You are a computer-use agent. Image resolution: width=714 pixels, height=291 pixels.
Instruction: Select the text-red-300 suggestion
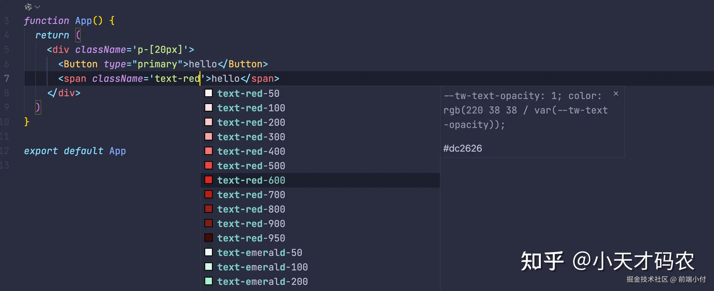(251, 137)
